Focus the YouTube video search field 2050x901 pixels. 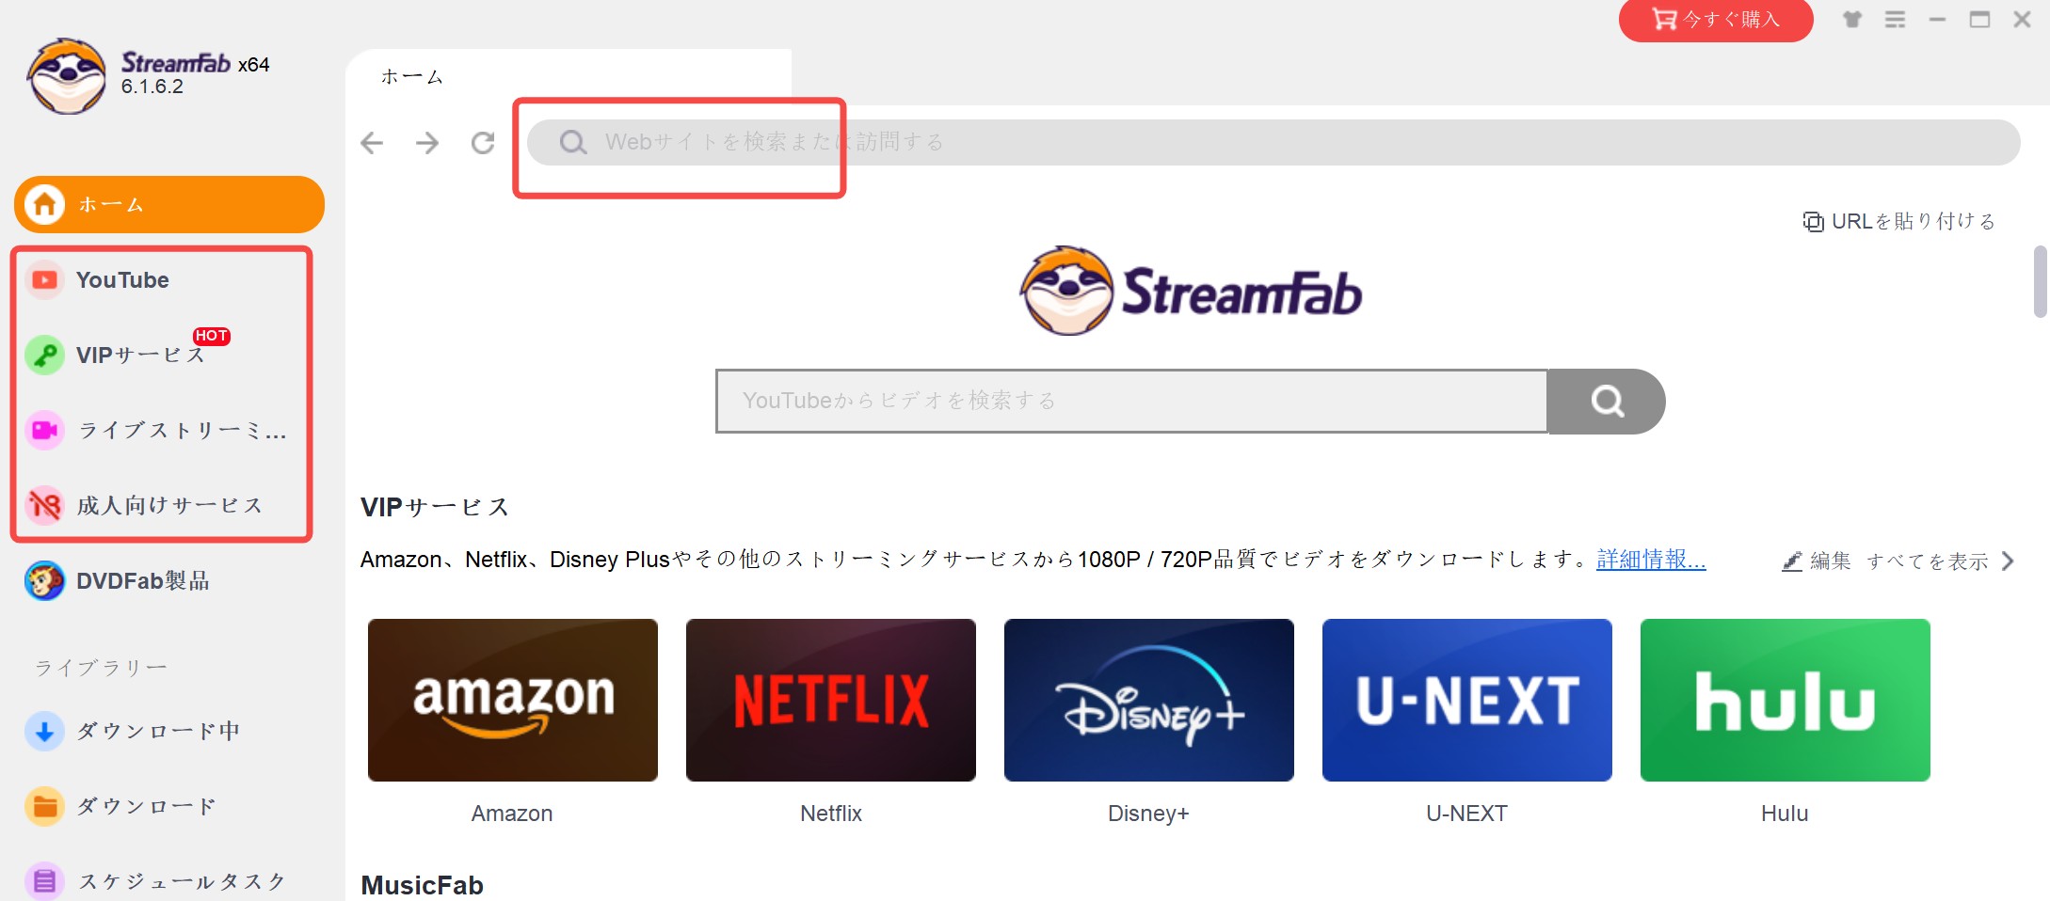[1131, 401]
